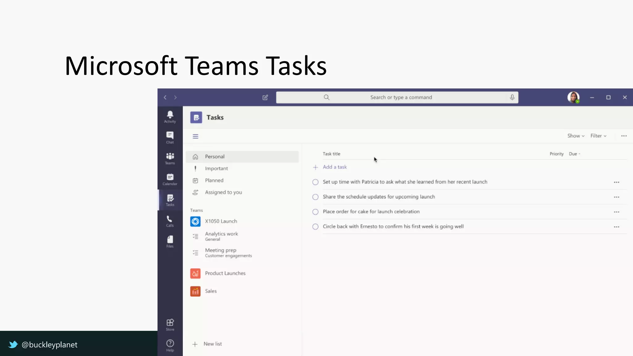Complete the cake order task circle
This screenshot has height=356, width=633.
click(315, 212)
